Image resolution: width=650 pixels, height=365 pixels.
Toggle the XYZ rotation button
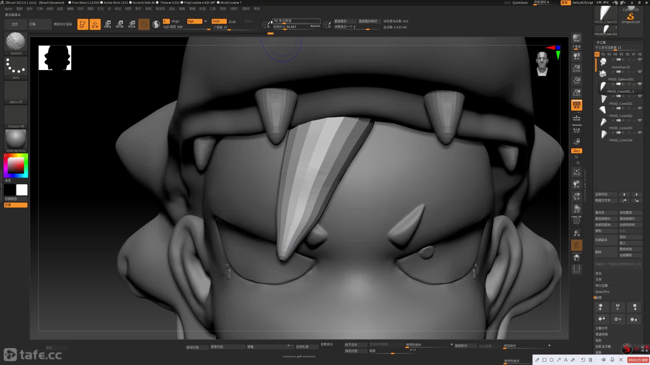[x=577, y=151]
